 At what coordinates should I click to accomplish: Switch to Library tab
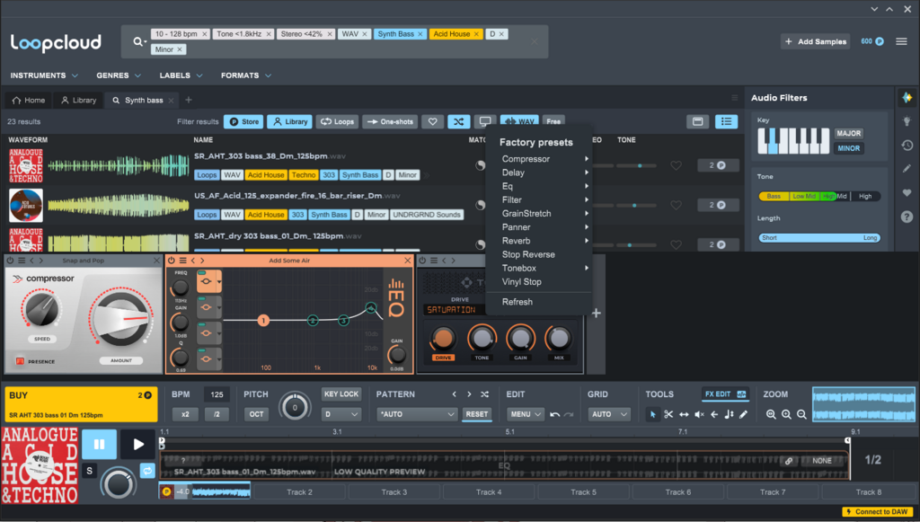coord(79,101)
